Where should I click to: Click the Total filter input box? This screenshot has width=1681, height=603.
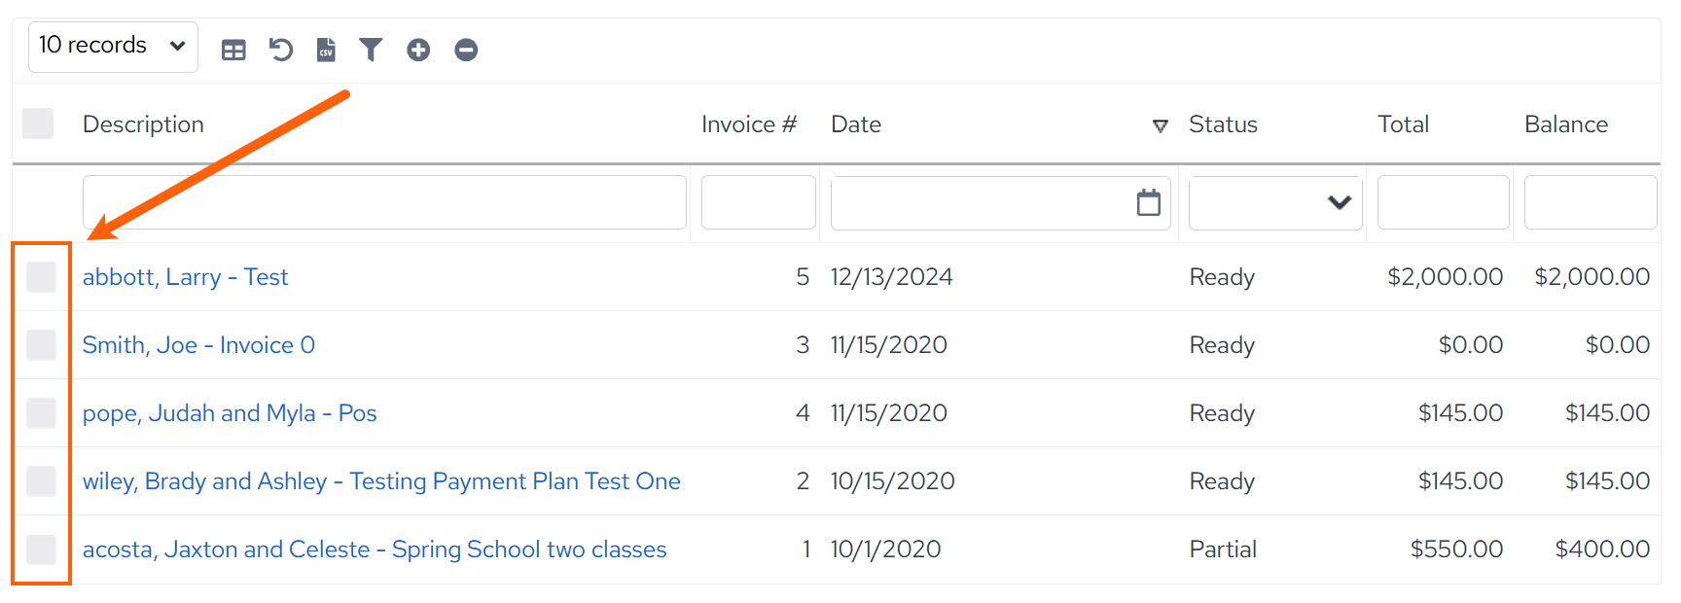[x=1444, y=202]
